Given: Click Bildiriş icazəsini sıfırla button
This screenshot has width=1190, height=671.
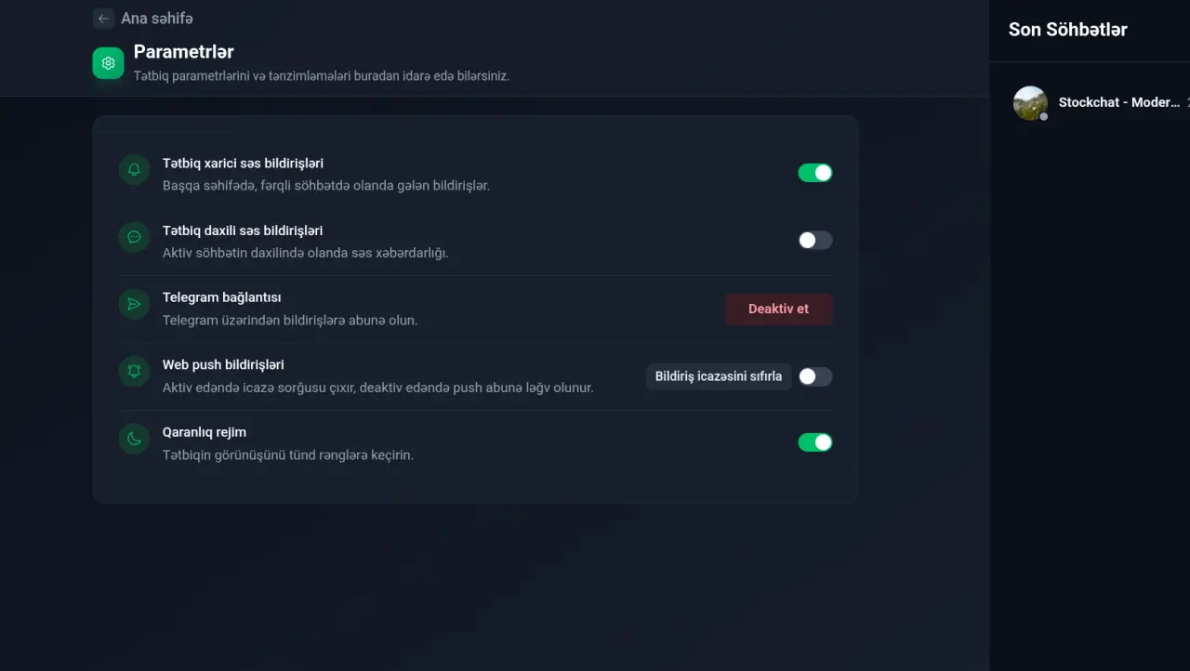Looking at the screenshot, I should [x=719, y=376].
